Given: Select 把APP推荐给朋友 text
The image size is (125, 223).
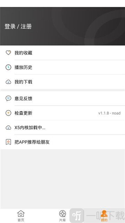Looking at the screenshot, I should (x=32, y=142).
